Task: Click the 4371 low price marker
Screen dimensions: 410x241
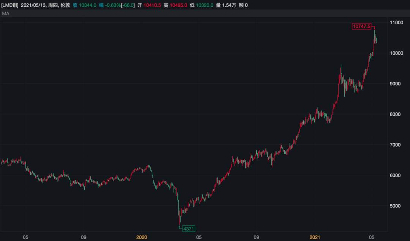Action: (189, 229)
